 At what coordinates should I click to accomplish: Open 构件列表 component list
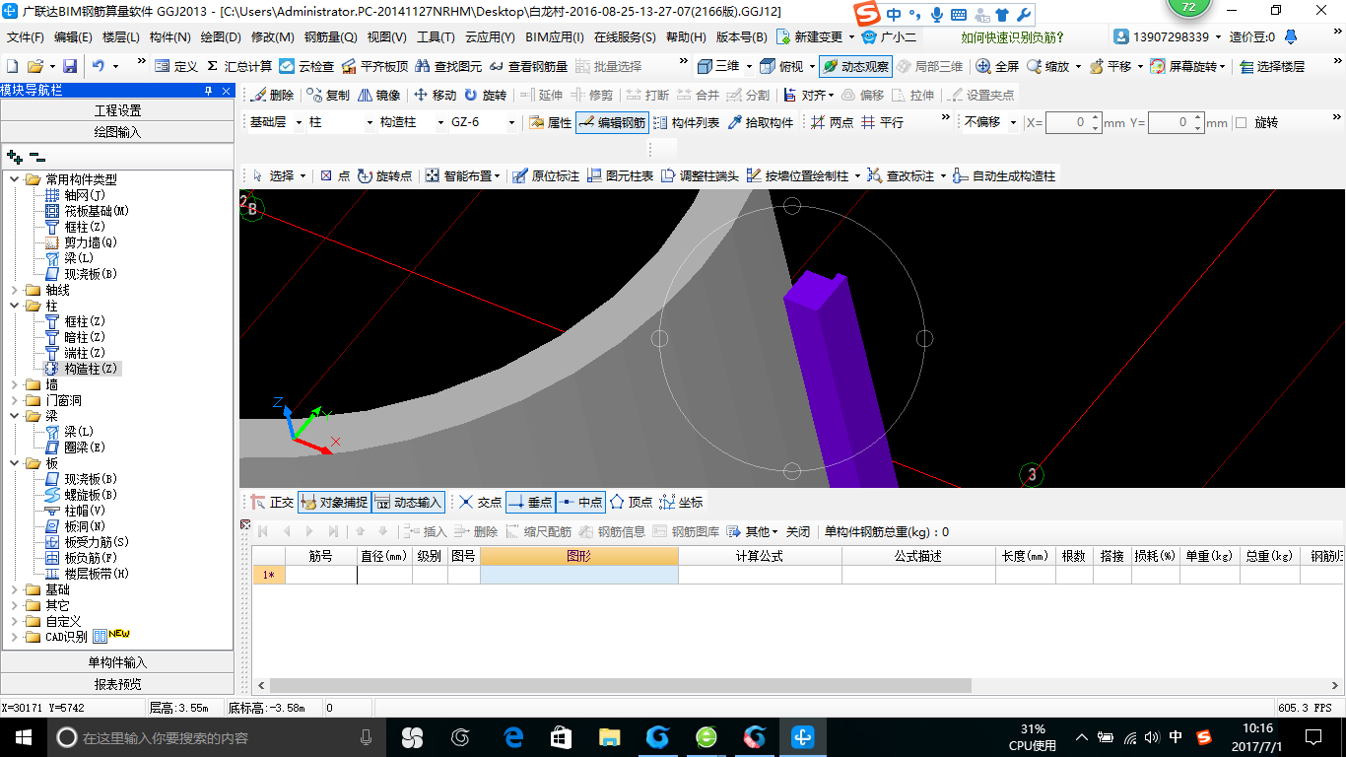click(685, 122)
